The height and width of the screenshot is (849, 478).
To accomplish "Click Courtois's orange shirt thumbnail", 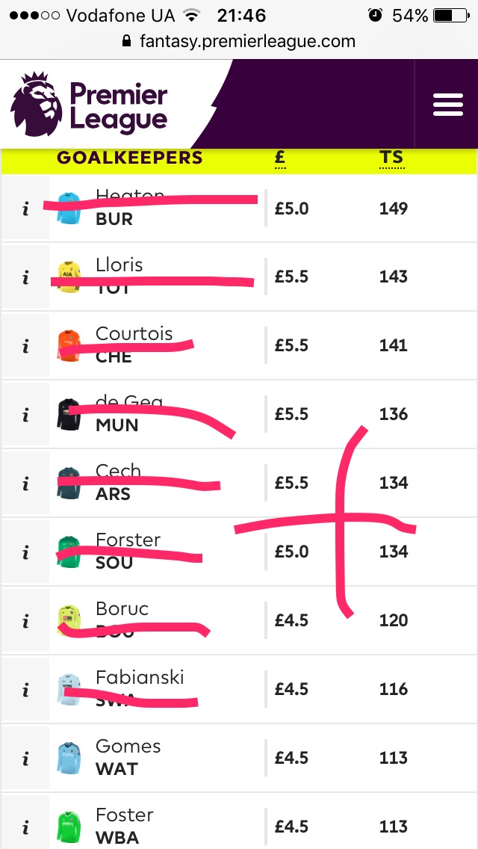I will click(x=69, y=345).
